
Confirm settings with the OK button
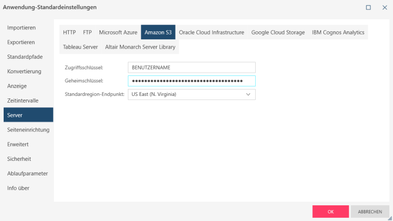[331, 212]
